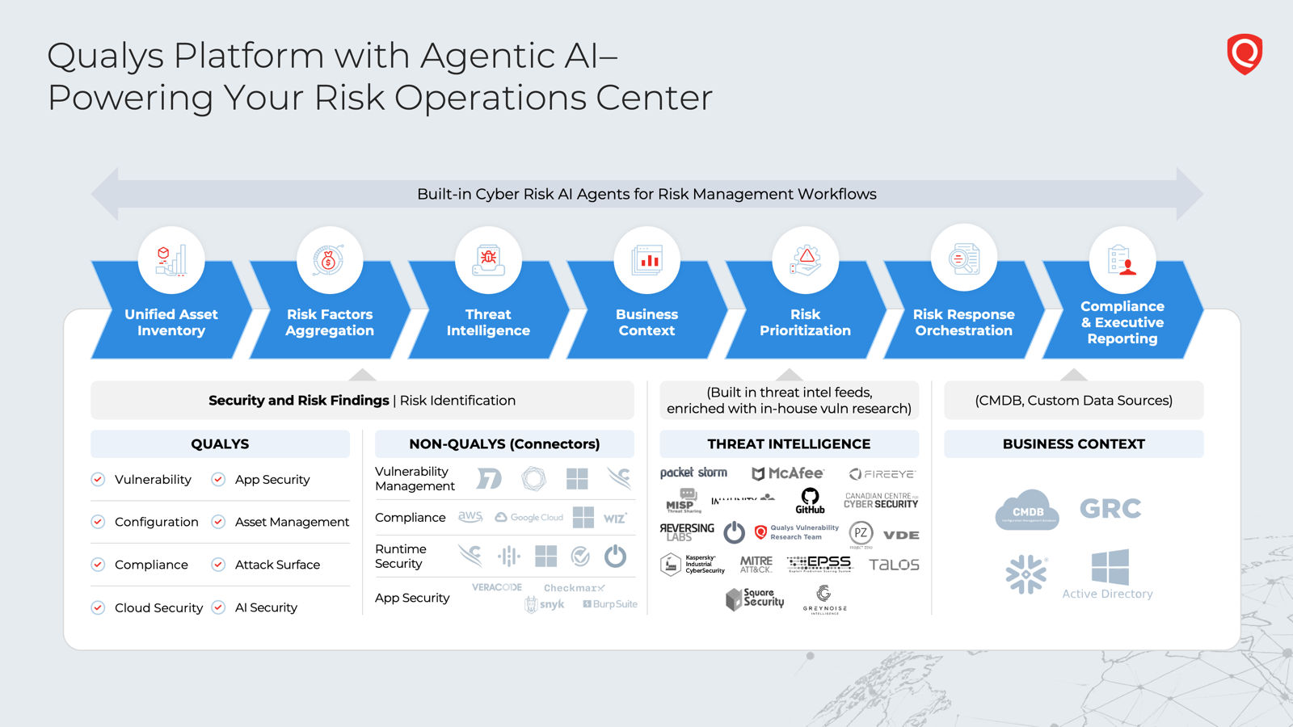Image resolution: width=1293 pixels, height=727 pixels.
Task: Click the check mark beside Cloud Security
Action: 98,607
